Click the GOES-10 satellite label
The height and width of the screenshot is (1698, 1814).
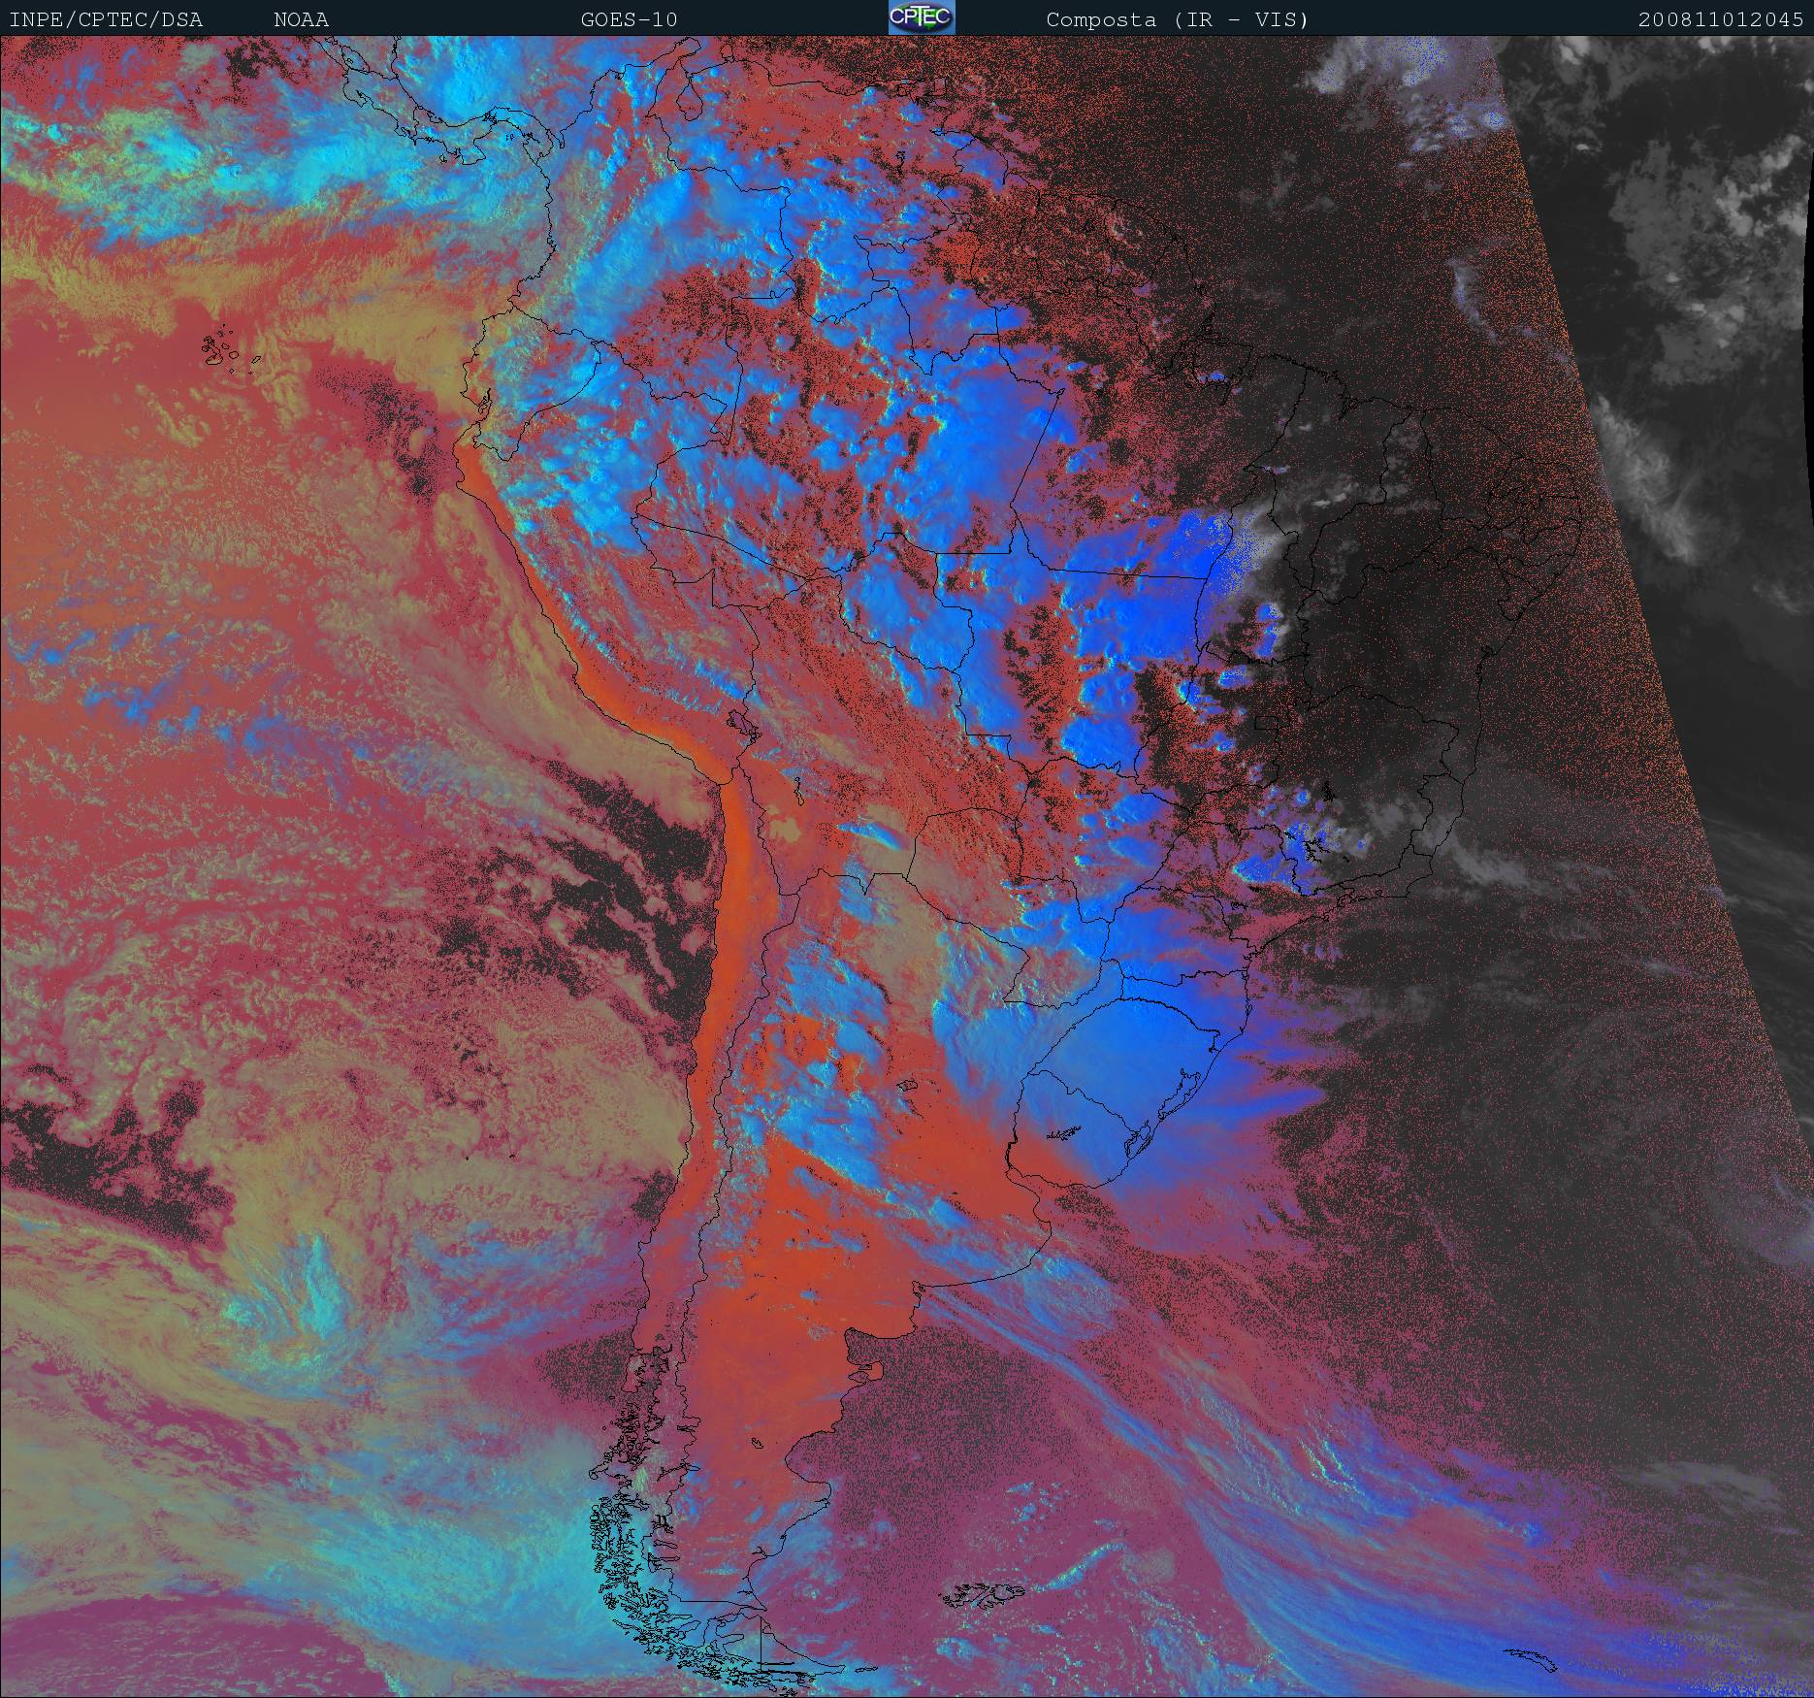tap(630, 19)
